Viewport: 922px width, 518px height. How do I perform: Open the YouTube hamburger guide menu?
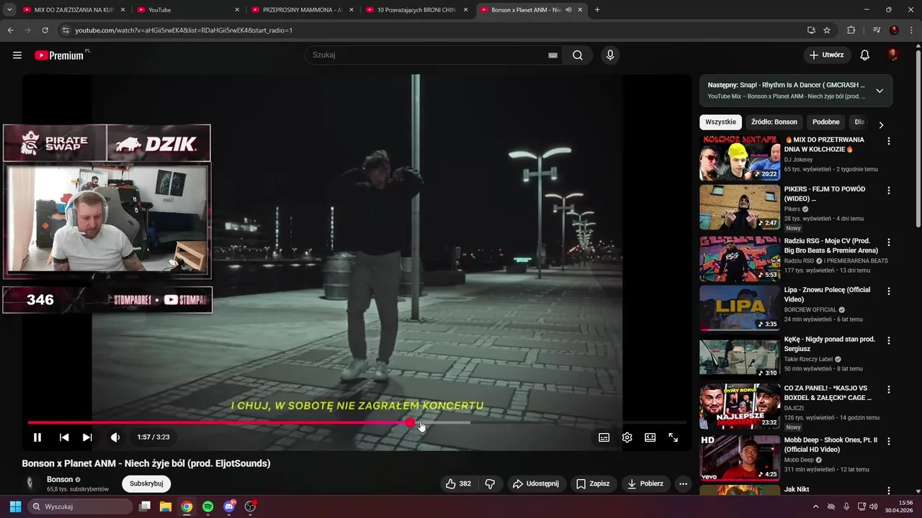point(17,55)
